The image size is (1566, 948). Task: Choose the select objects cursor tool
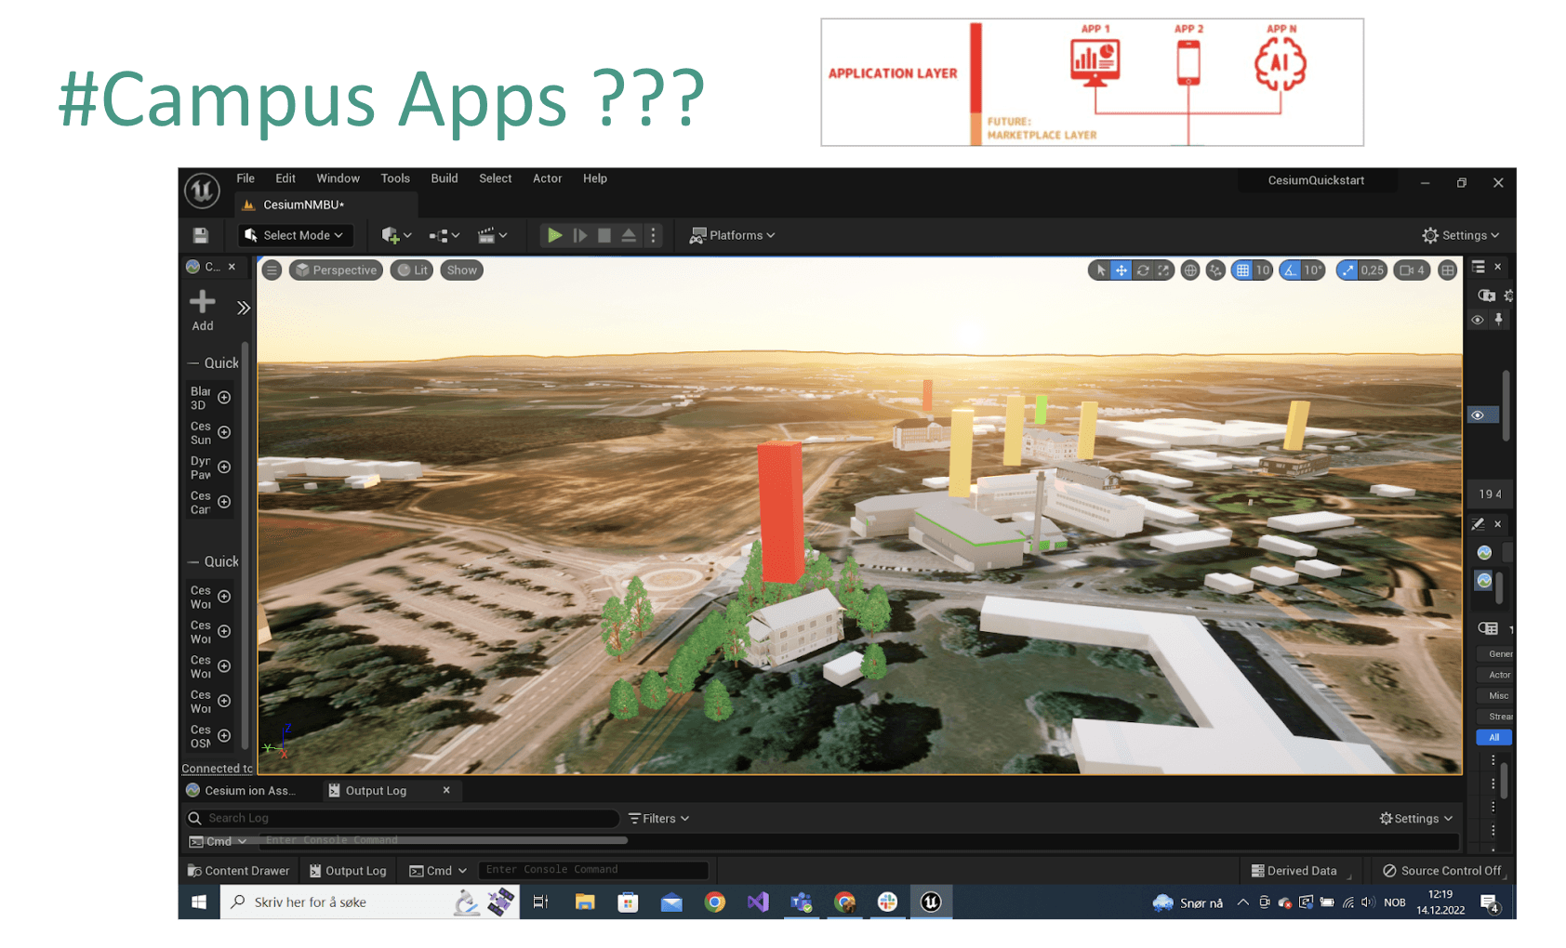coord(1101,270)
